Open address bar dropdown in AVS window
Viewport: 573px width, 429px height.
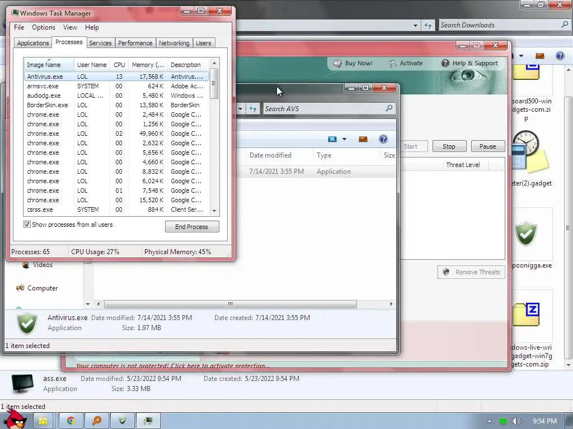click(240, 109)
